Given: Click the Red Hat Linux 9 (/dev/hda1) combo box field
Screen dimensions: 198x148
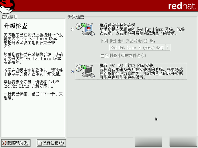Looking at the screenshot, I should click(140, 47).
